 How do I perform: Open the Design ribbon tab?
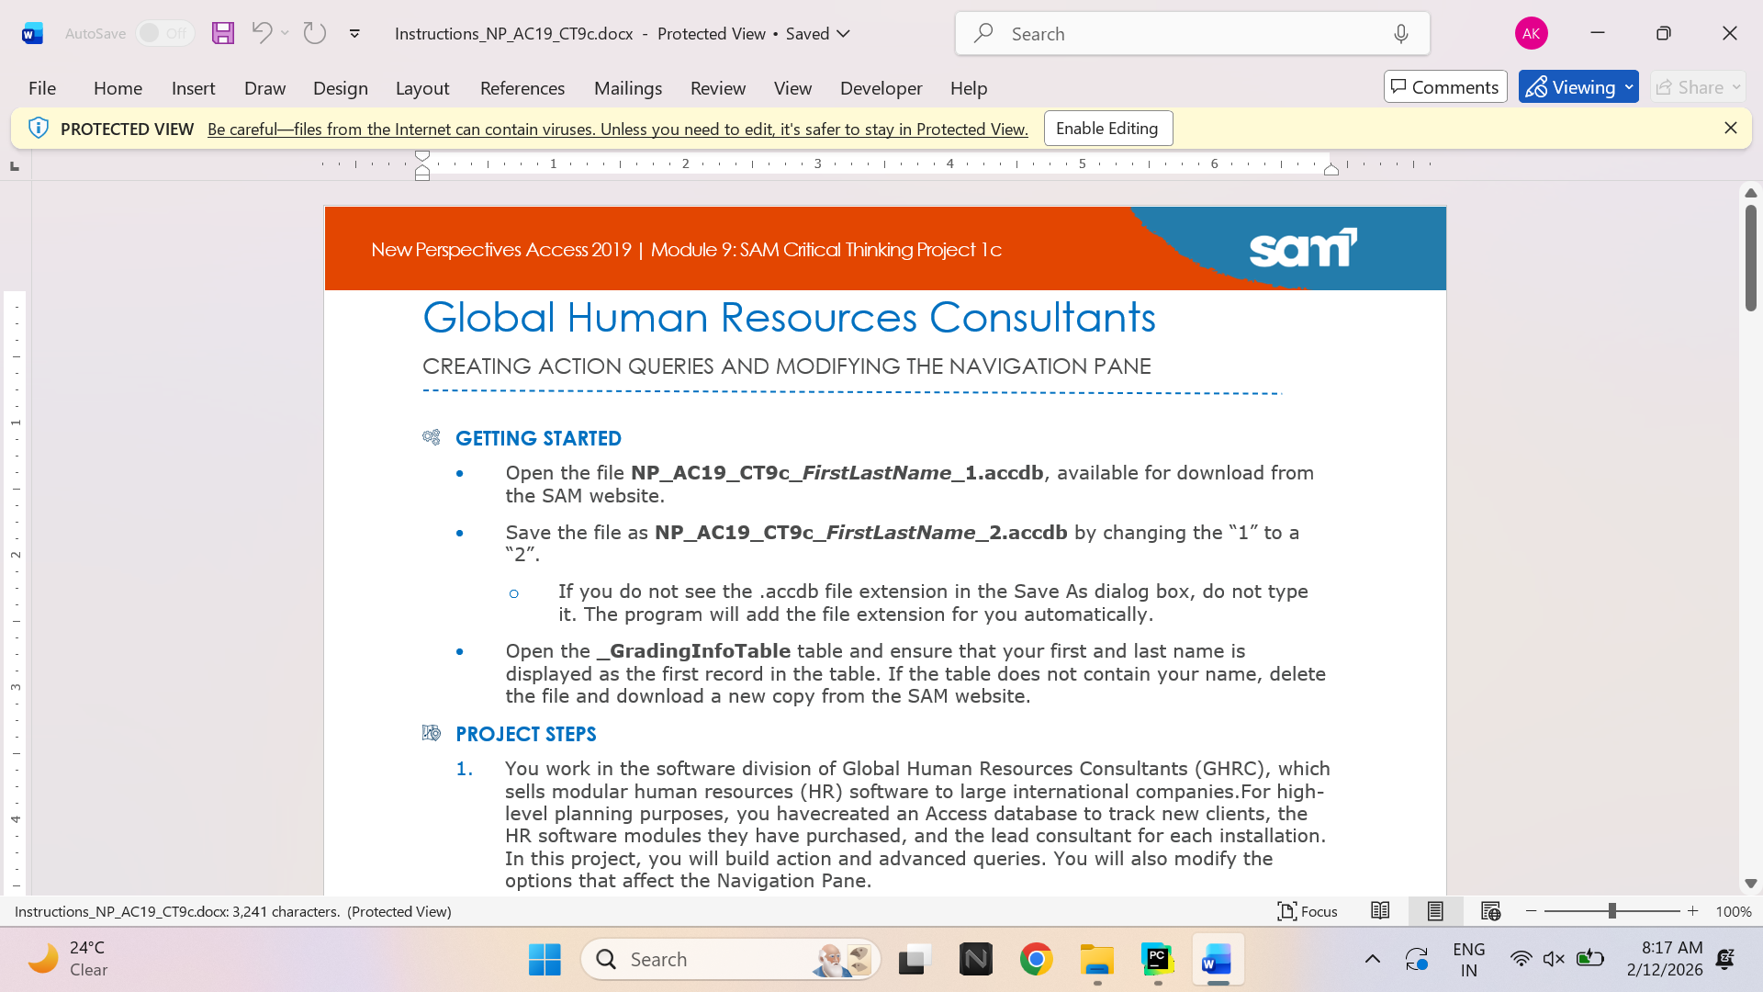point(341,88)
